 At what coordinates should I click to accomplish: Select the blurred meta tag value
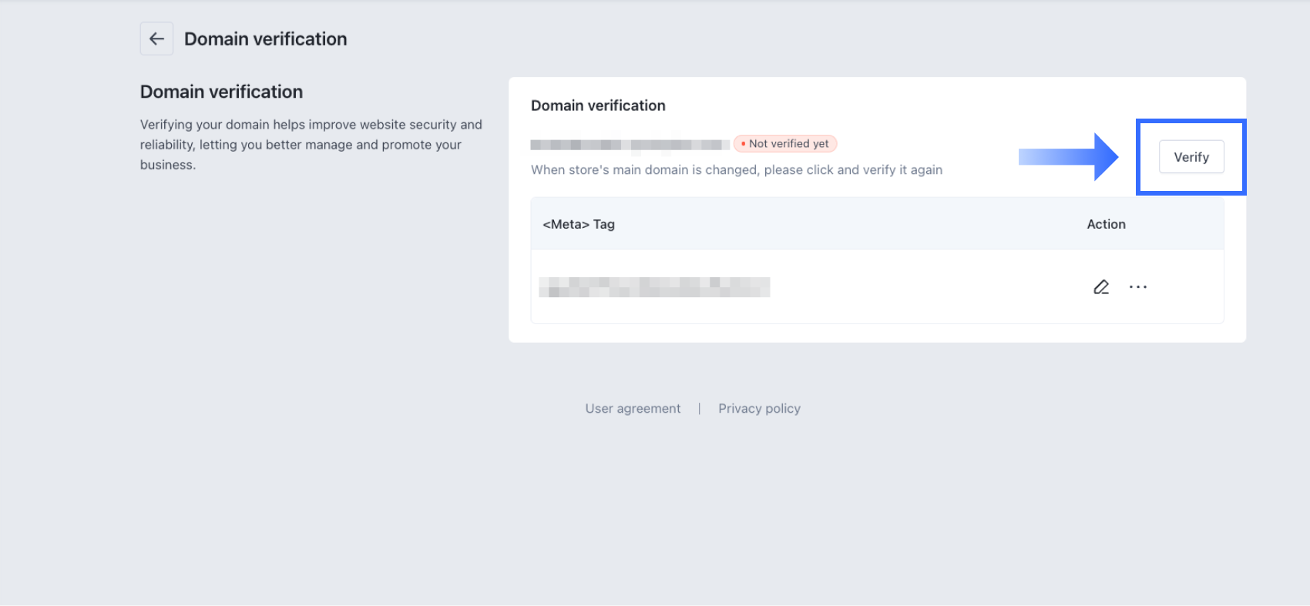point(654,287)
